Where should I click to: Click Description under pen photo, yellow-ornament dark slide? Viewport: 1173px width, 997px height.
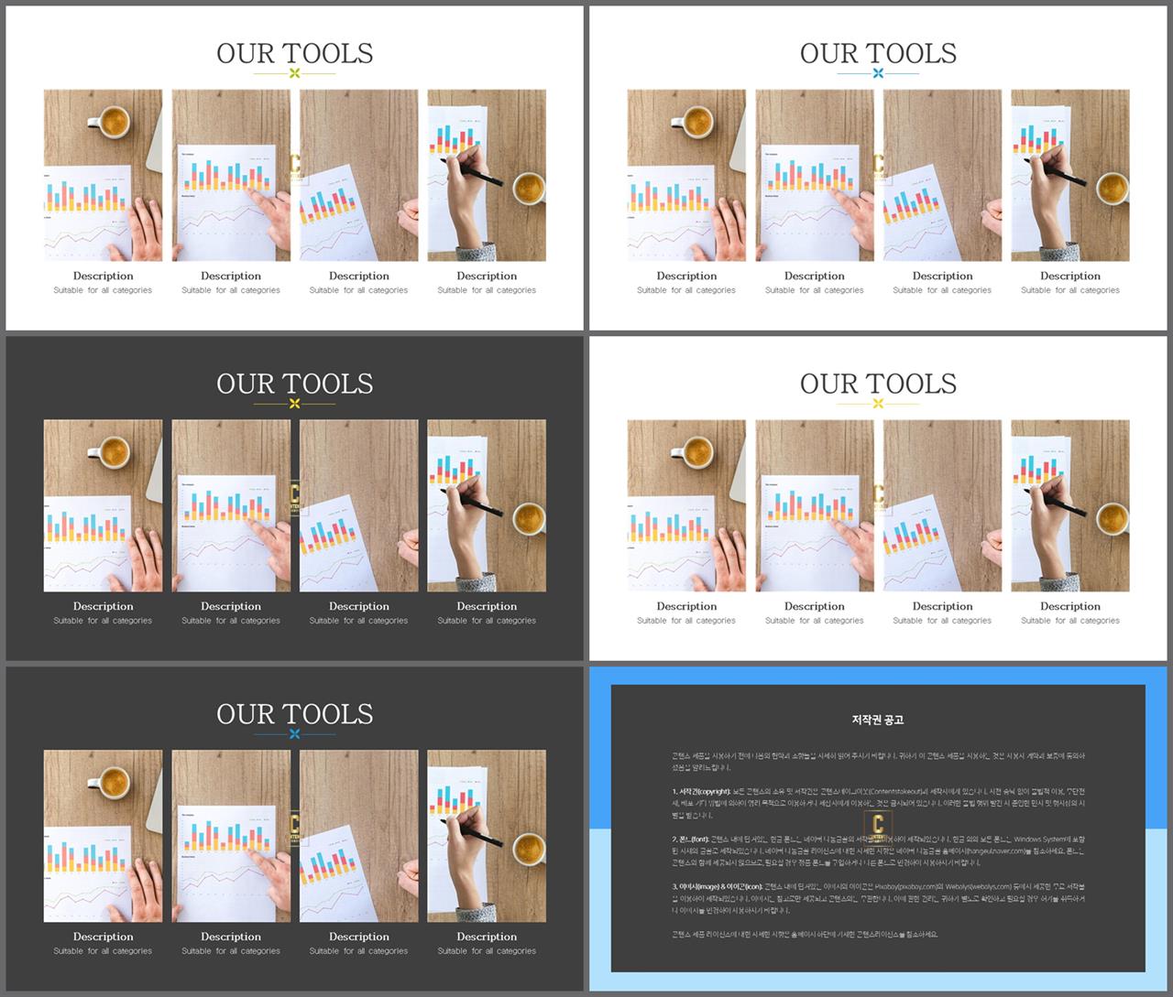(487, 606)
